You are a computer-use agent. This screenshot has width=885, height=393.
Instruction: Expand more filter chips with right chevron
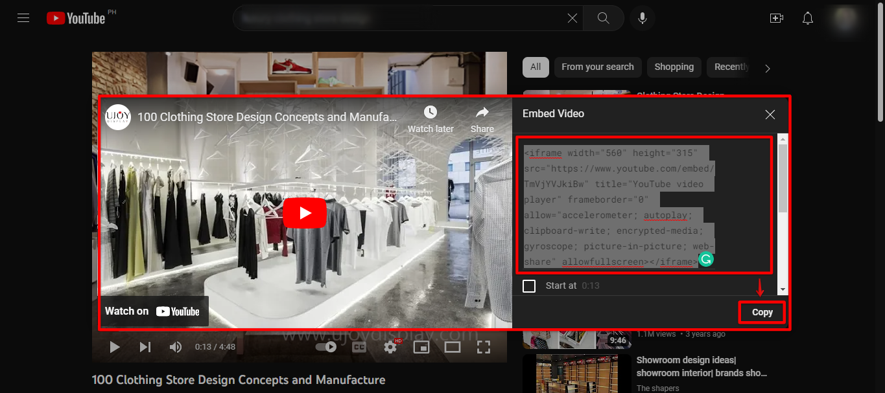[768, 68]
